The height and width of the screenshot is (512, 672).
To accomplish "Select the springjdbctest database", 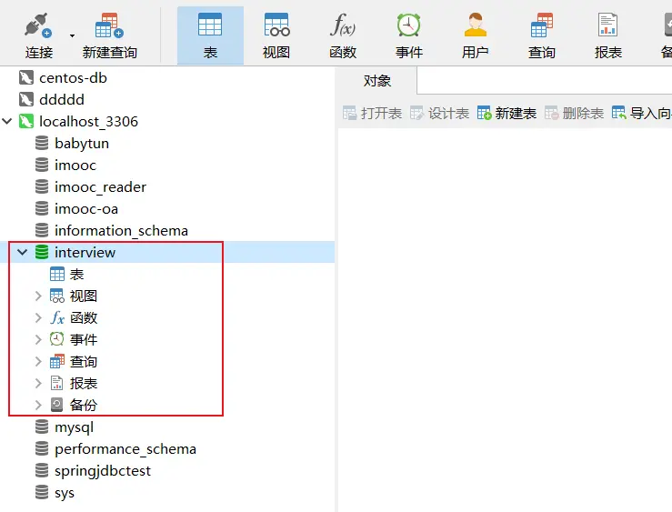I will (103, 471).
